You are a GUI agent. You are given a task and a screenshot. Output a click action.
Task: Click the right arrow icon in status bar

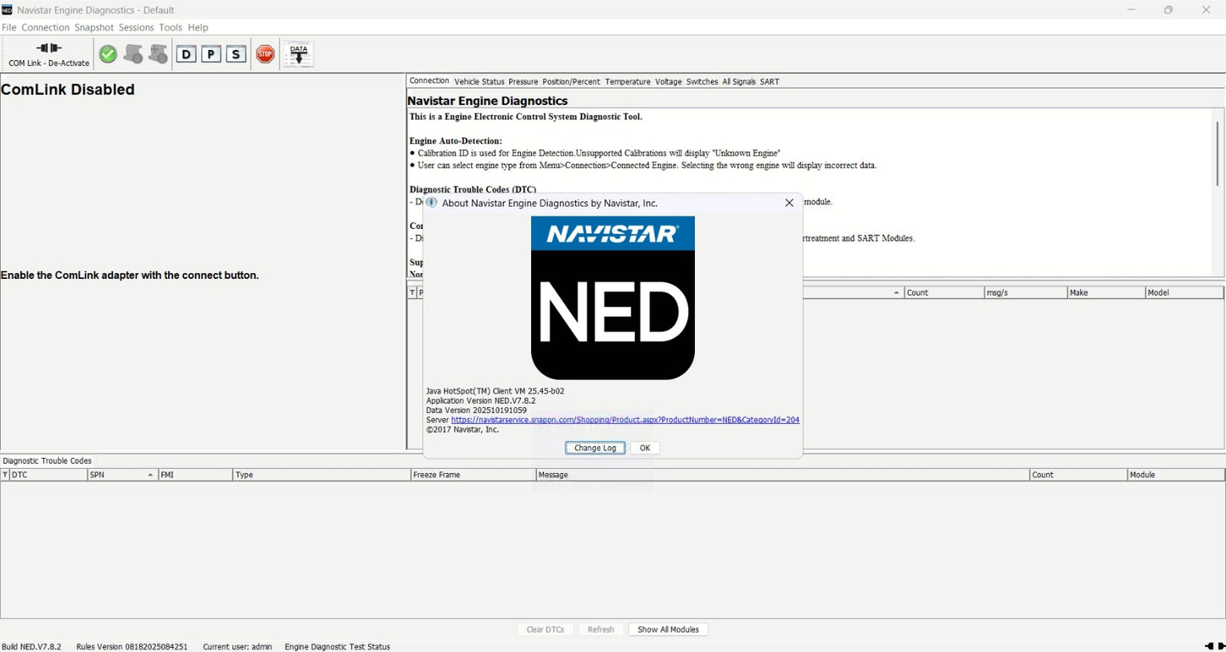(1221, 646)
